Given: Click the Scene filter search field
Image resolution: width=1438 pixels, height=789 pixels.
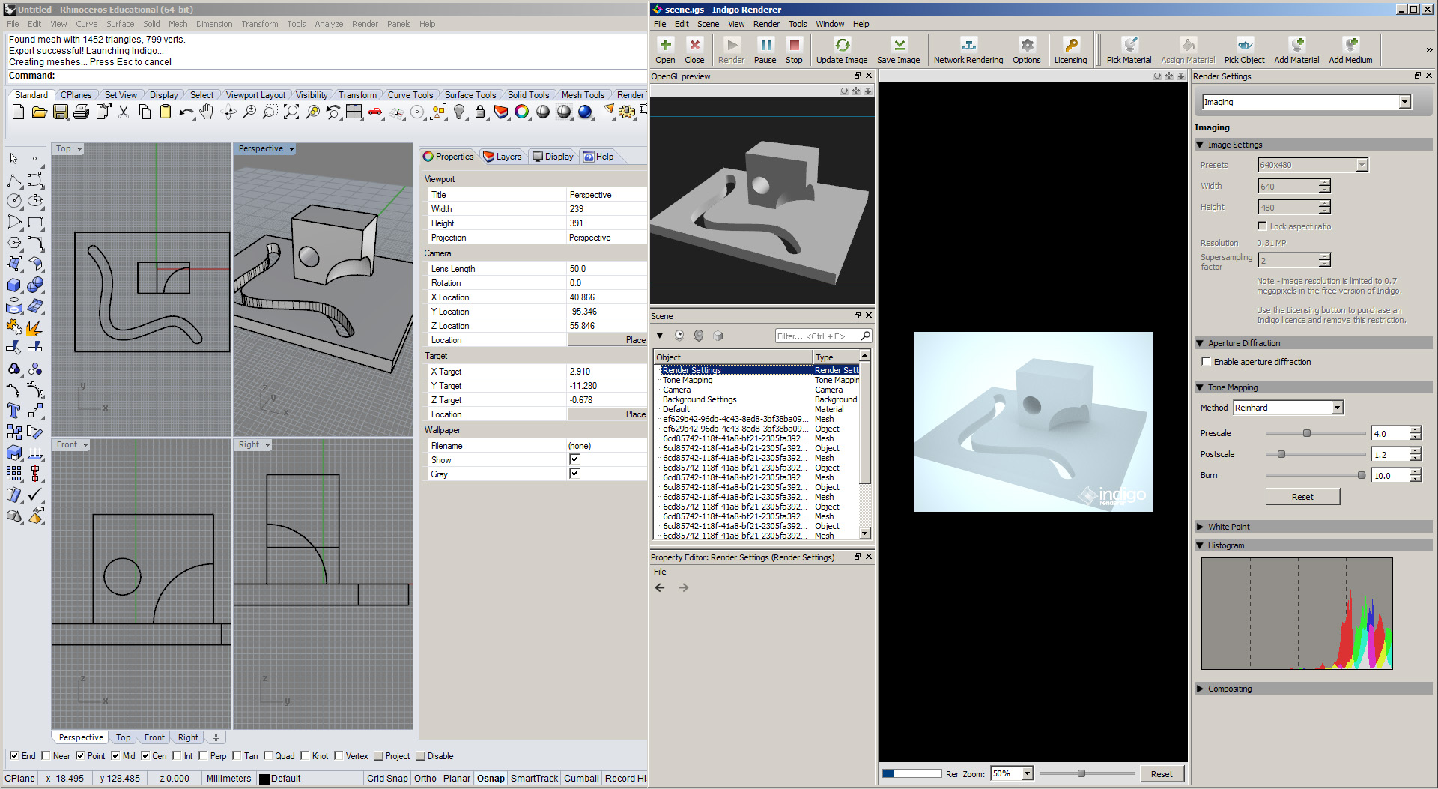Looking at the screenshot, I should click(x=816, y=336).
